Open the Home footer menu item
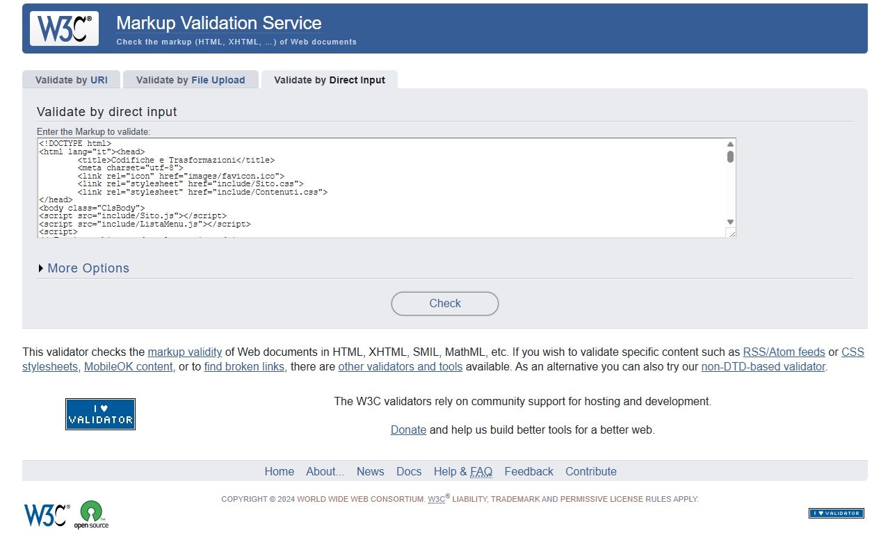This screenshot has height=556, width=890. point(279,471)
